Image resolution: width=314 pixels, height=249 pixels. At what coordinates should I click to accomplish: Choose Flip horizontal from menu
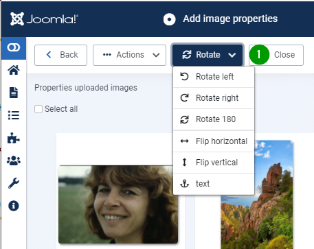[x=214, y=141]
